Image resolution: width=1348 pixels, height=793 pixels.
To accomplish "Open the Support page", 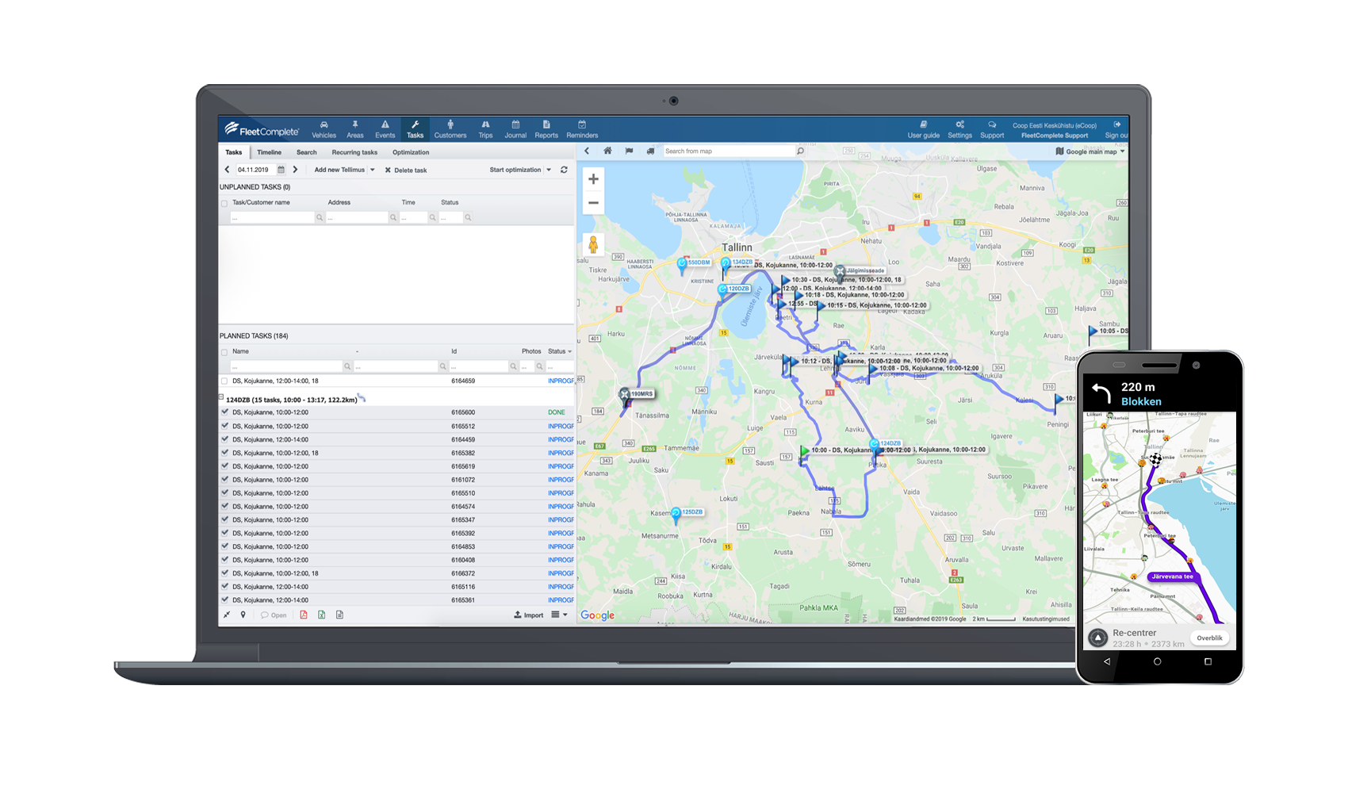I will pos(992,129).
